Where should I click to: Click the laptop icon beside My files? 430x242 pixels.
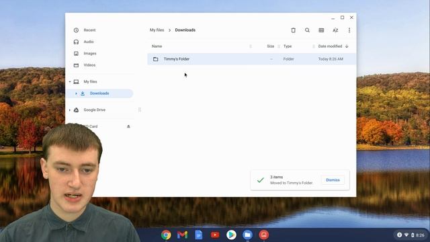tap(76, 82)
